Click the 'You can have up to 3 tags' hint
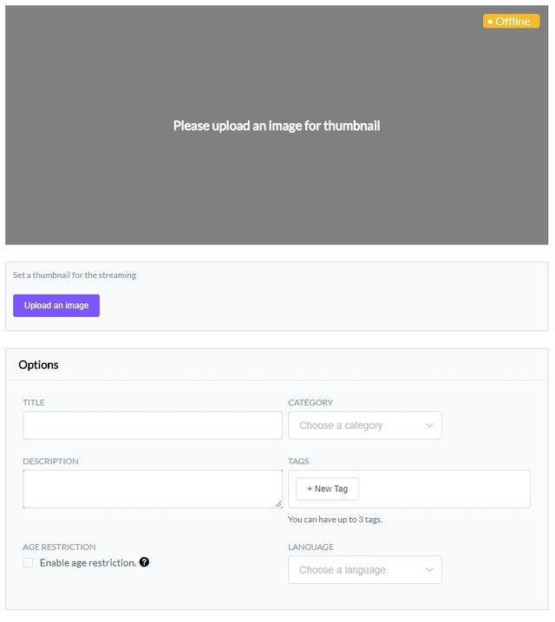Viewport: 555px width, 622px height. pos(335,520)
